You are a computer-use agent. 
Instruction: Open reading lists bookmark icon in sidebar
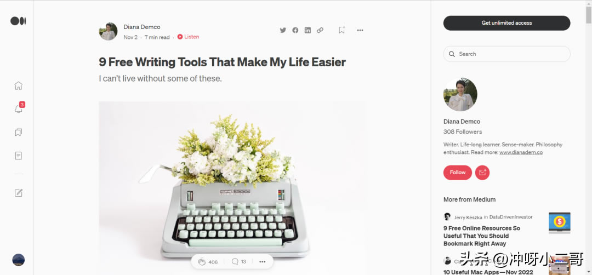(x=19, y=133)
